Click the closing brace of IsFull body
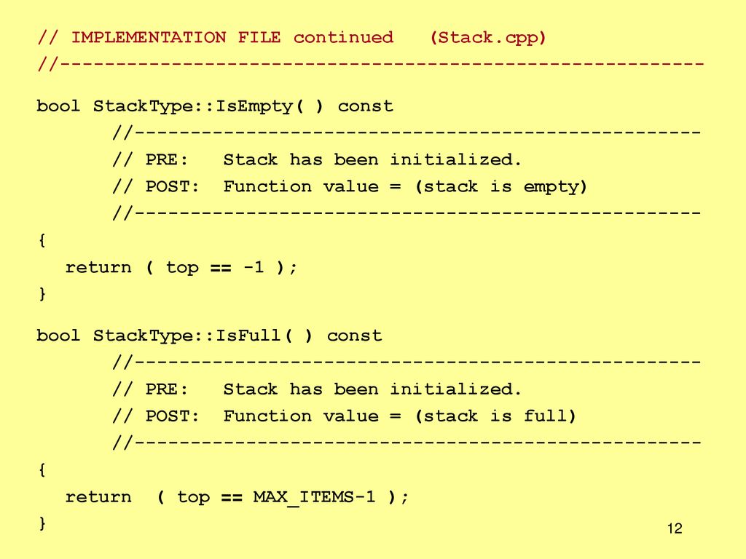The width and height of the screenshot is (746, 559). 42,523
